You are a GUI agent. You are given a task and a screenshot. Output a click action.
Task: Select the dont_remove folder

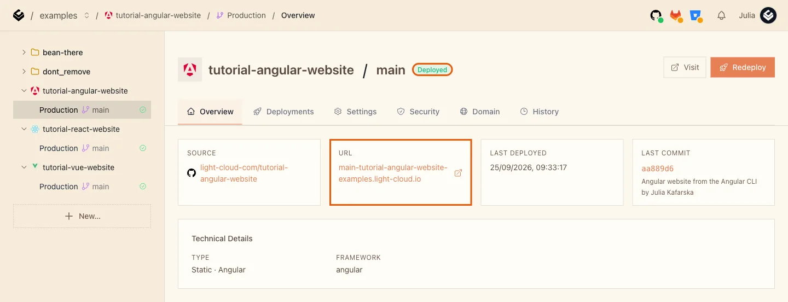(x=61, y=72)
